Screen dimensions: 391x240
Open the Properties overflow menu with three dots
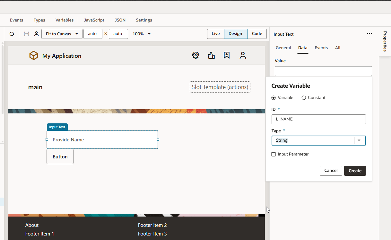click(369, 33)
